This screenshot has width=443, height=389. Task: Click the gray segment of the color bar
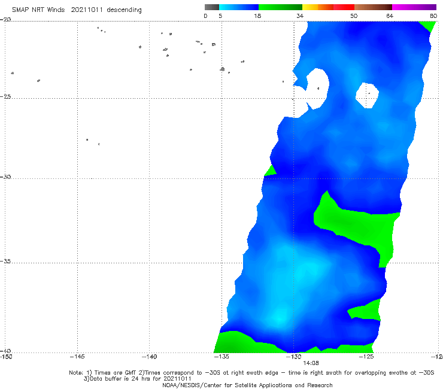click(x=211, y=7)
